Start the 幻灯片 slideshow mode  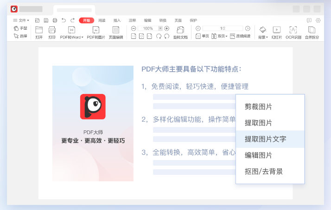coord(277,33)
